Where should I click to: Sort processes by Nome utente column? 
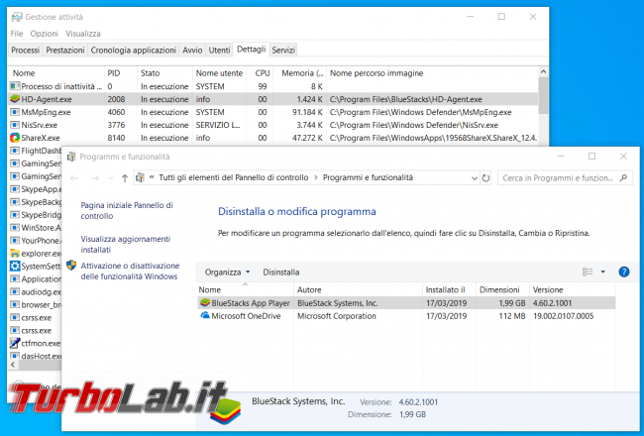point(219,73)
